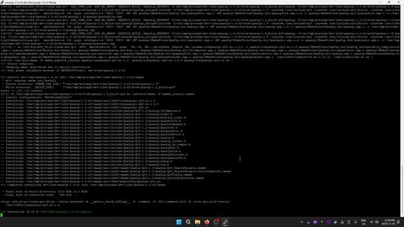Minimize the emerge terminal window
This screenshot has width=404, height=227.
pyautogui.click(x=379, y=2)
